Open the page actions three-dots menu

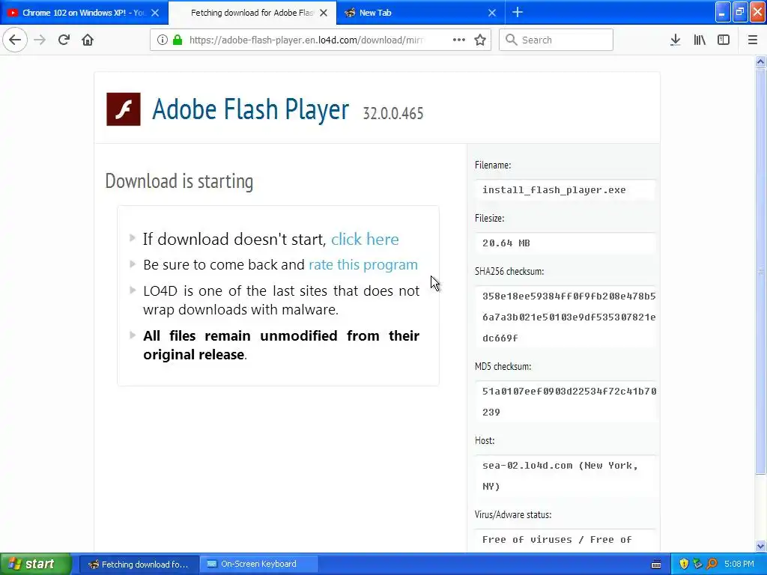coord(459,40)
